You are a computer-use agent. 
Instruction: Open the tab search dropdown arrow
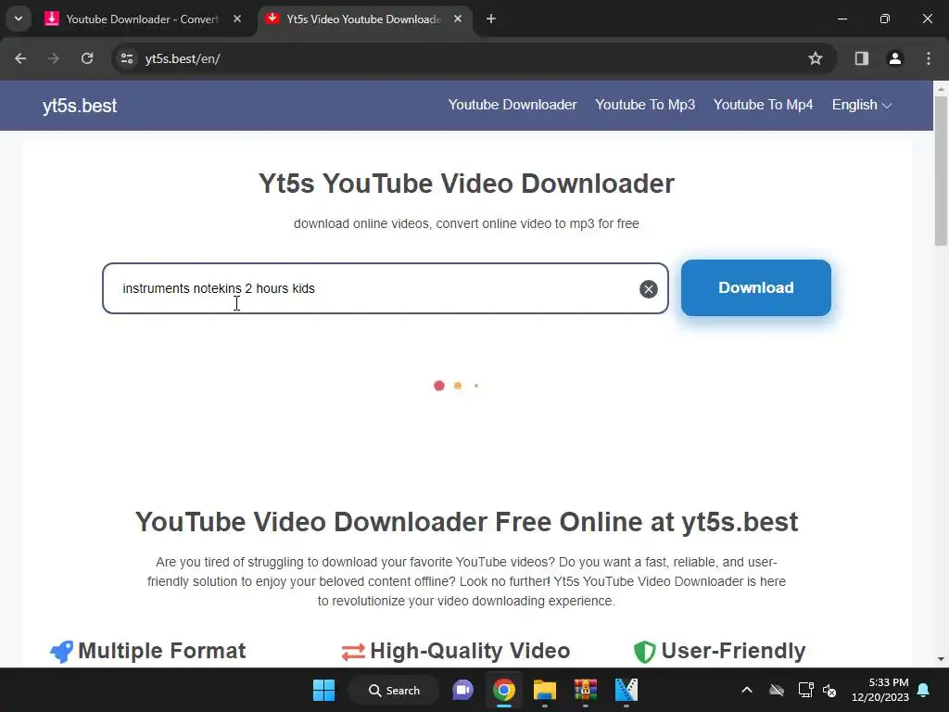point(19,19)
